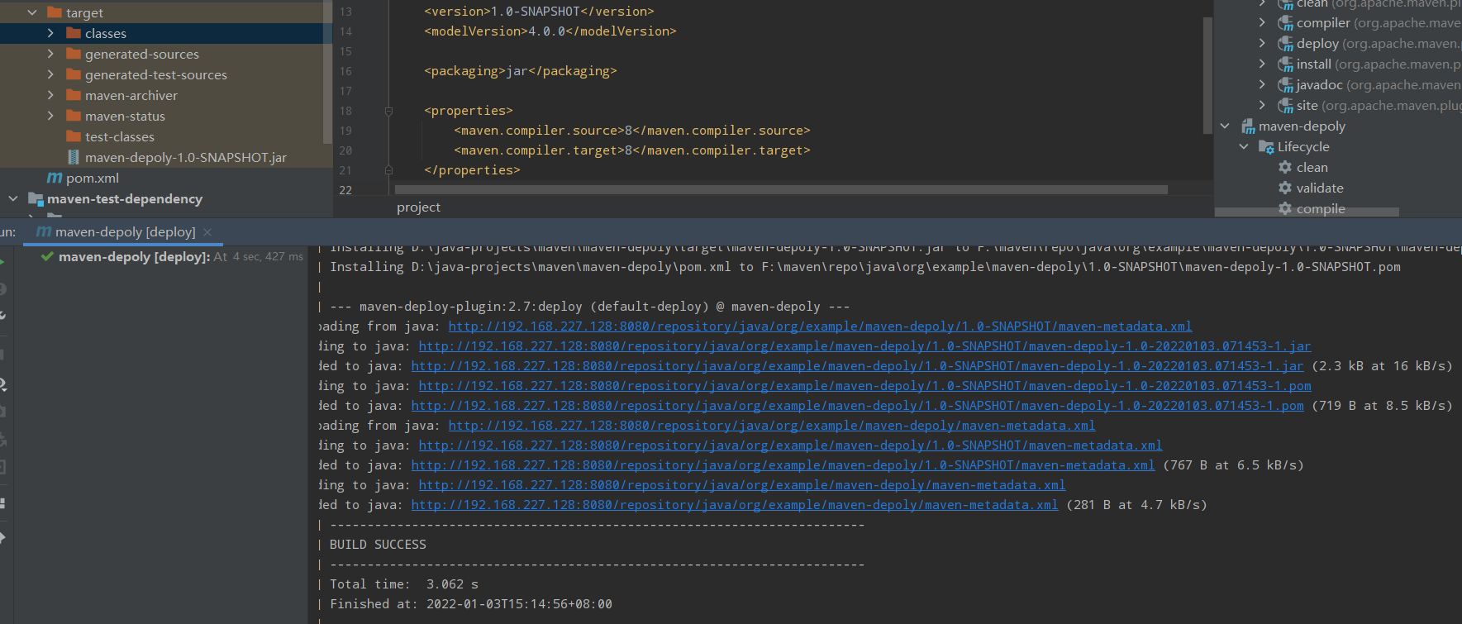Screen dimensions: 1462x624
Task: Collapse the Lifecycle node
Action: (x=1244, y=147)
